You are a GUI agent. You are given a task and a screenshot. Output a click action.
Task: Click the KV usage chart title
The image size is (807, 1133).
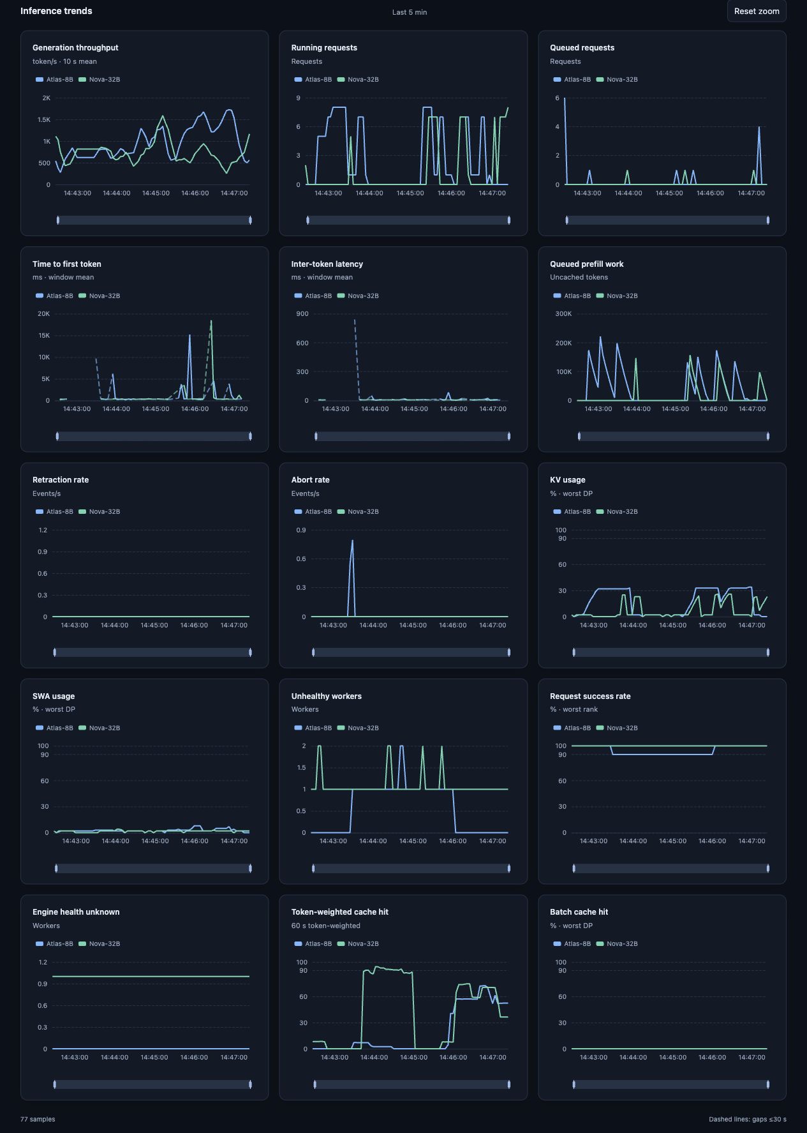(x=568, y=480)
